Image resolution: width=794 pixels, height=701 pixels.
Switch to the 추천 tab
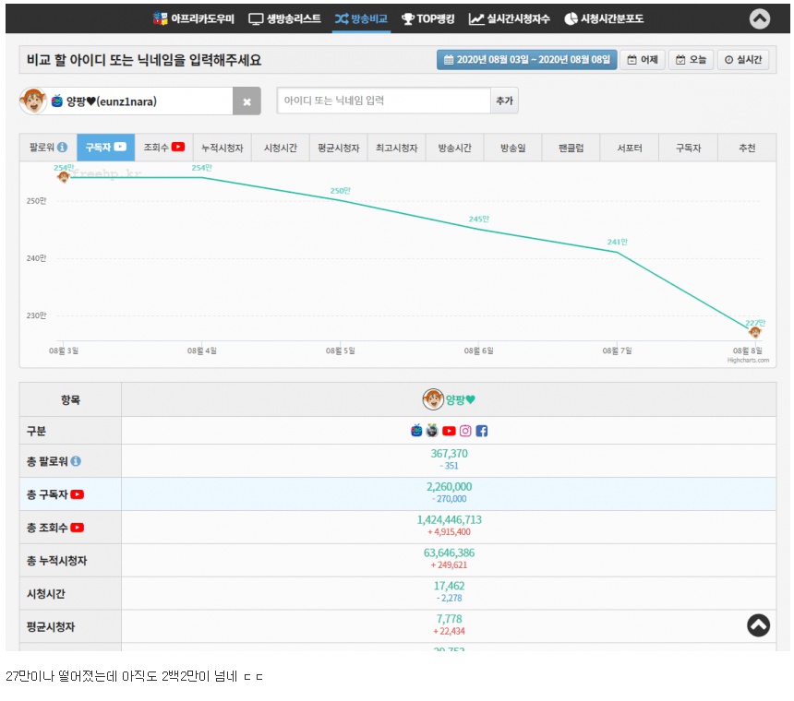click(x=746, y=148)
